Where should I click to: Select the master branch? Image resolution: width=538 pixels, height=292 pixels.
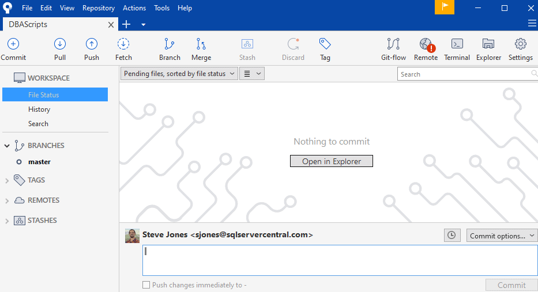tap(39, 162)
